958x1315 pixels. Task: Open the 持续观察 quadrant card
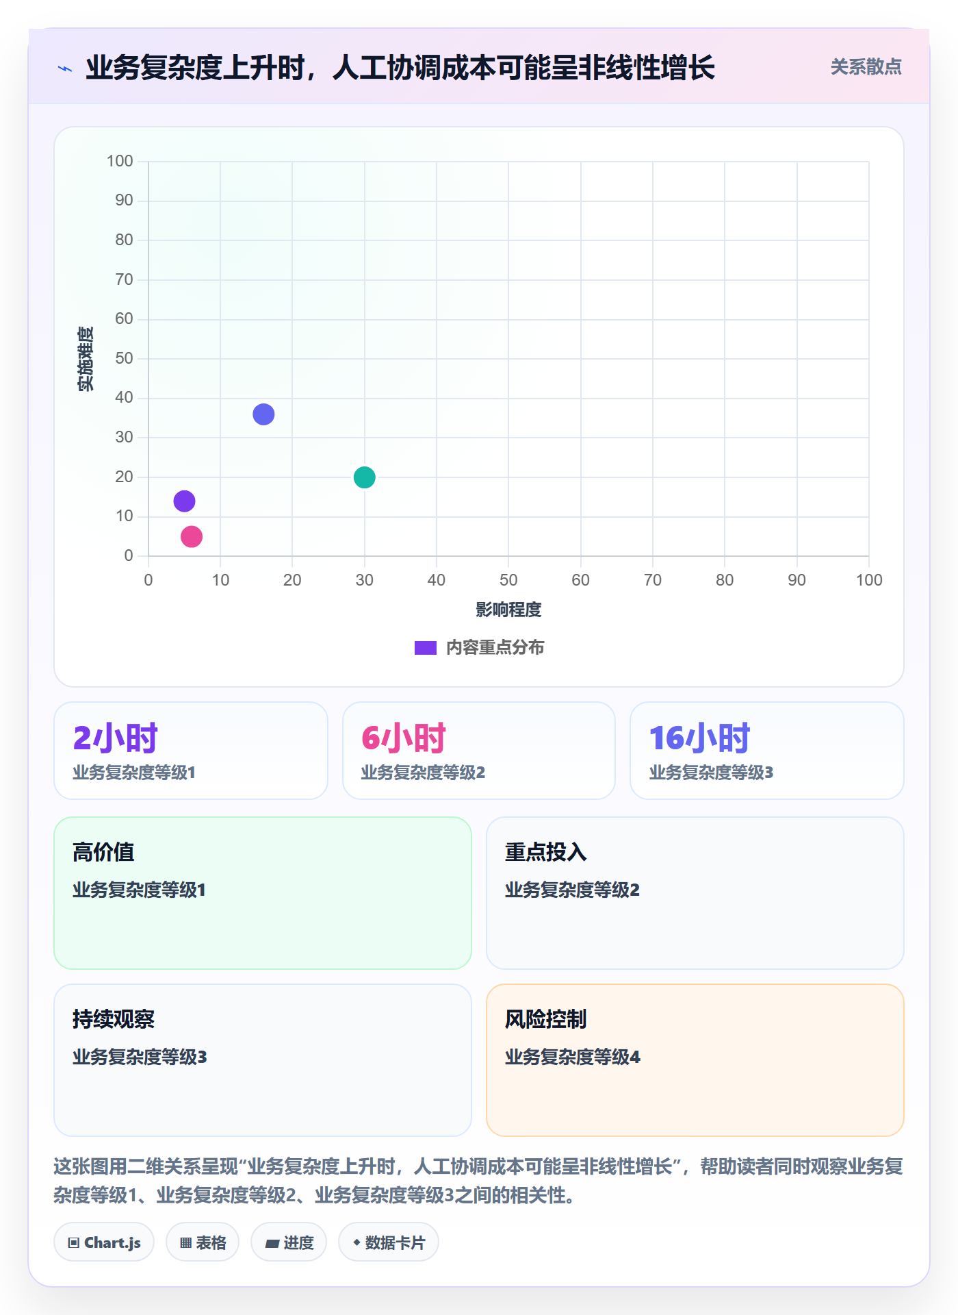click(263, 1060)
